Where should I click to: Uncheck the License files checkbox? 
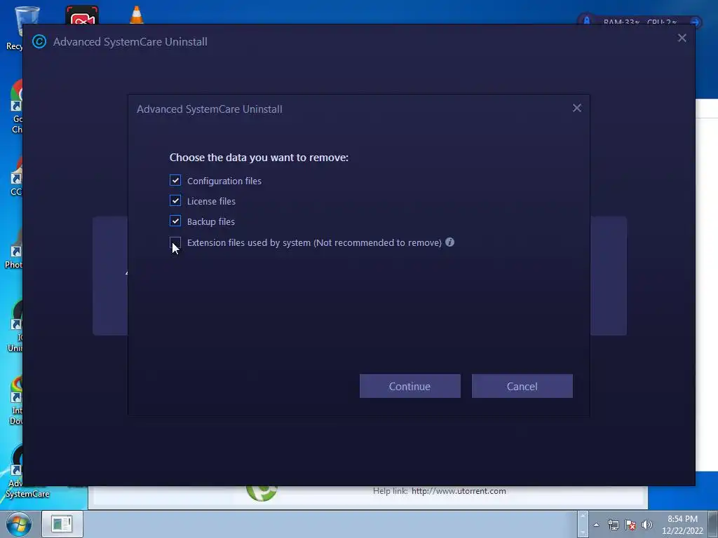pyautogui.click(x=175, y=200)
